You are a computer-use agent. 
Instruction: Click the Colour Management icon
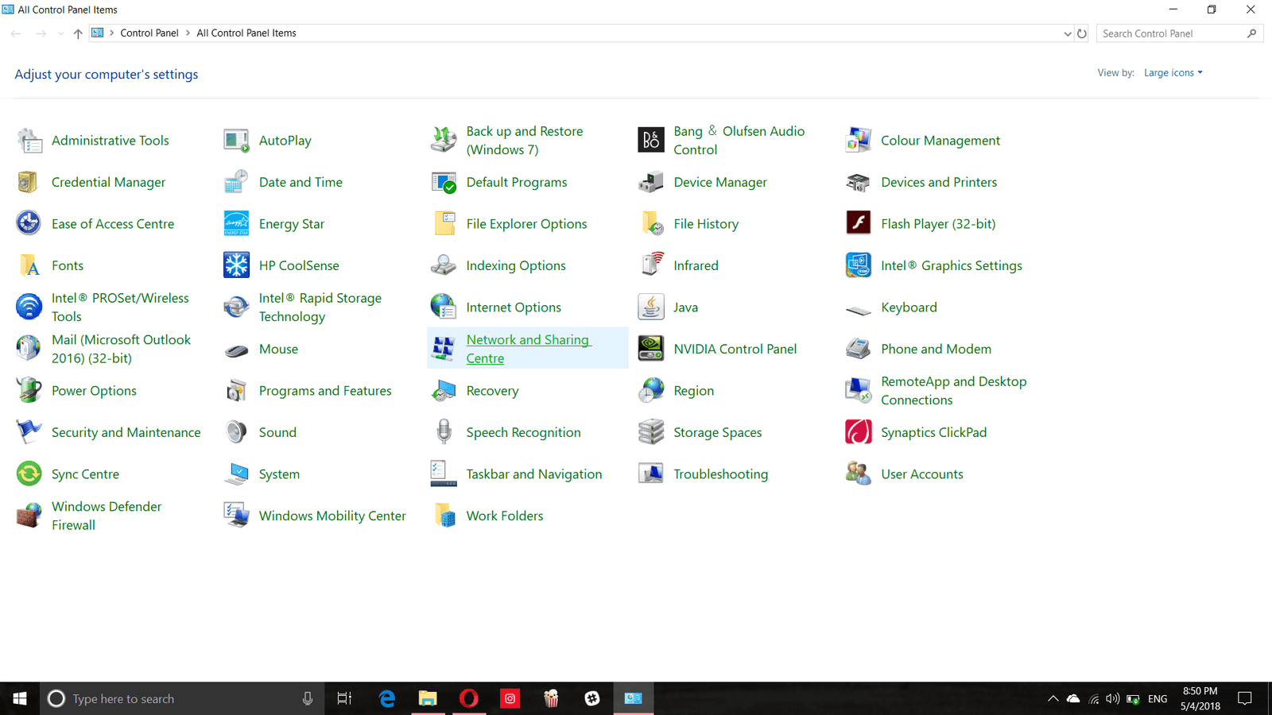point(859,141)
